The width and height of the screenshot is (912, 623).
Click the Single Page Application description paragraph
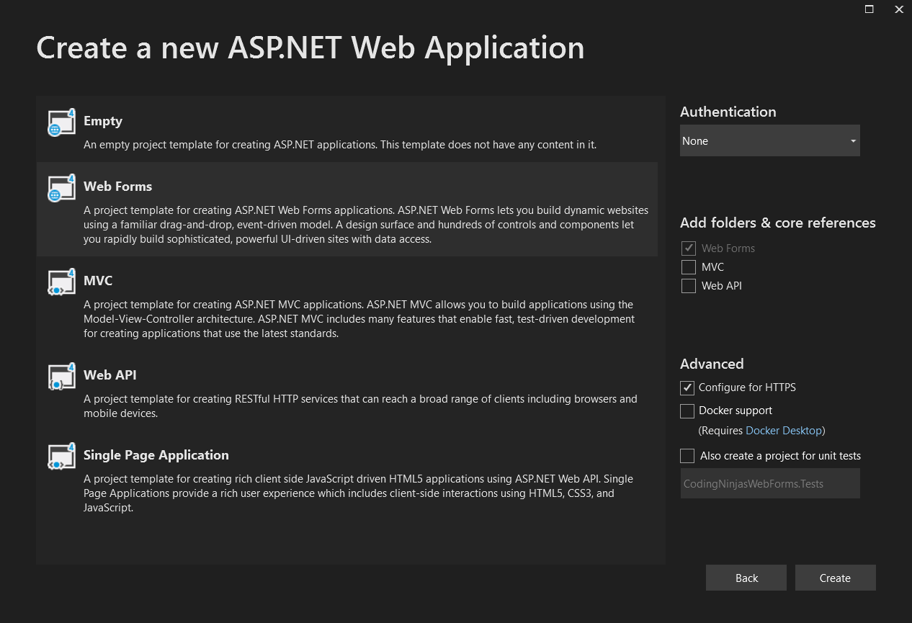coord(359,493)
